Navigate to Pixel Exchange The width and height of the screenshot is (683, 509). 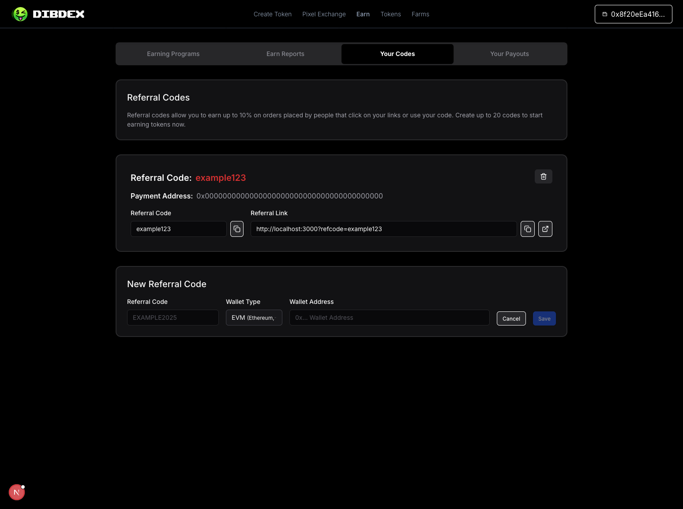(324, 14)
